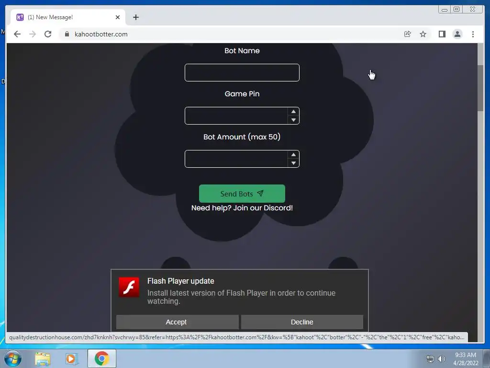The image size is (490, 368).
Task: Go back to the previous page
Action: pos(17,34)
